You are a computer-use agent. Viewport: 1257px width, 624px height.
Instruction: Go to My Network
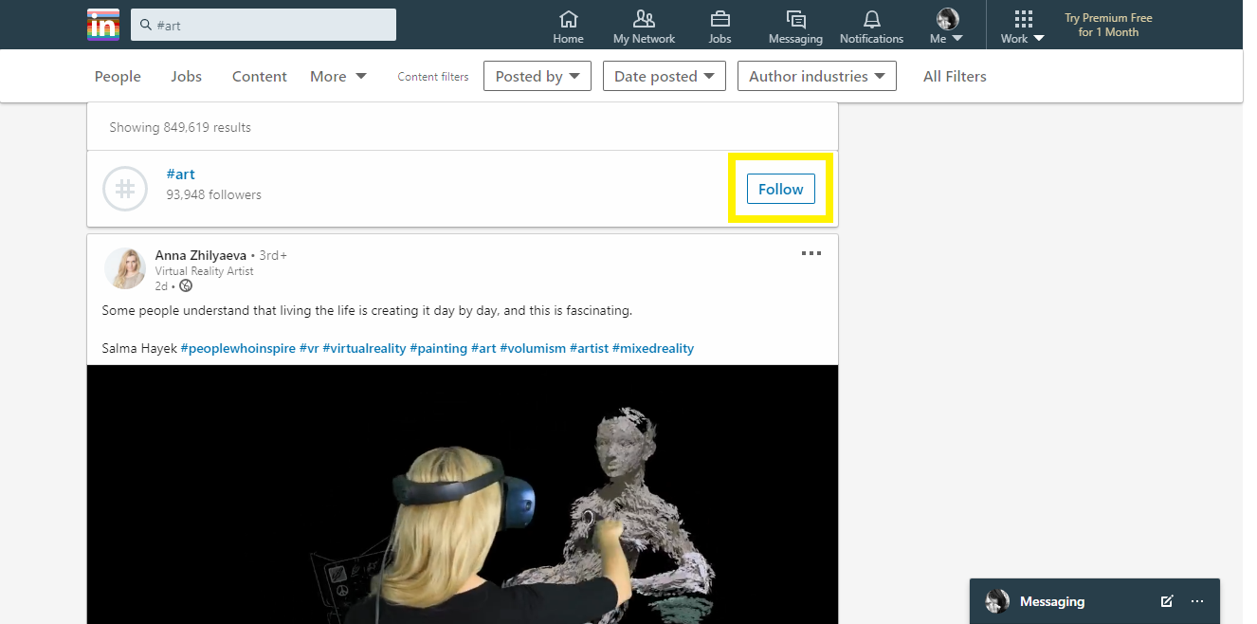[x=644, y=27]
